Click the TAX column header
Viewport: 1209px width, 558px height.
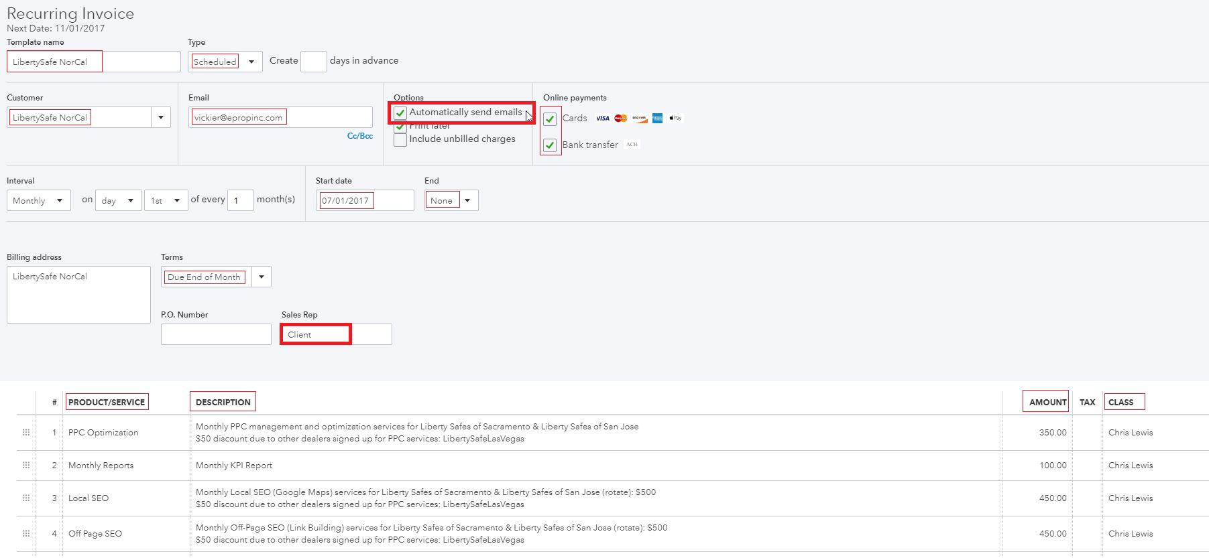pyautogui.click(x=1087, y=402)
